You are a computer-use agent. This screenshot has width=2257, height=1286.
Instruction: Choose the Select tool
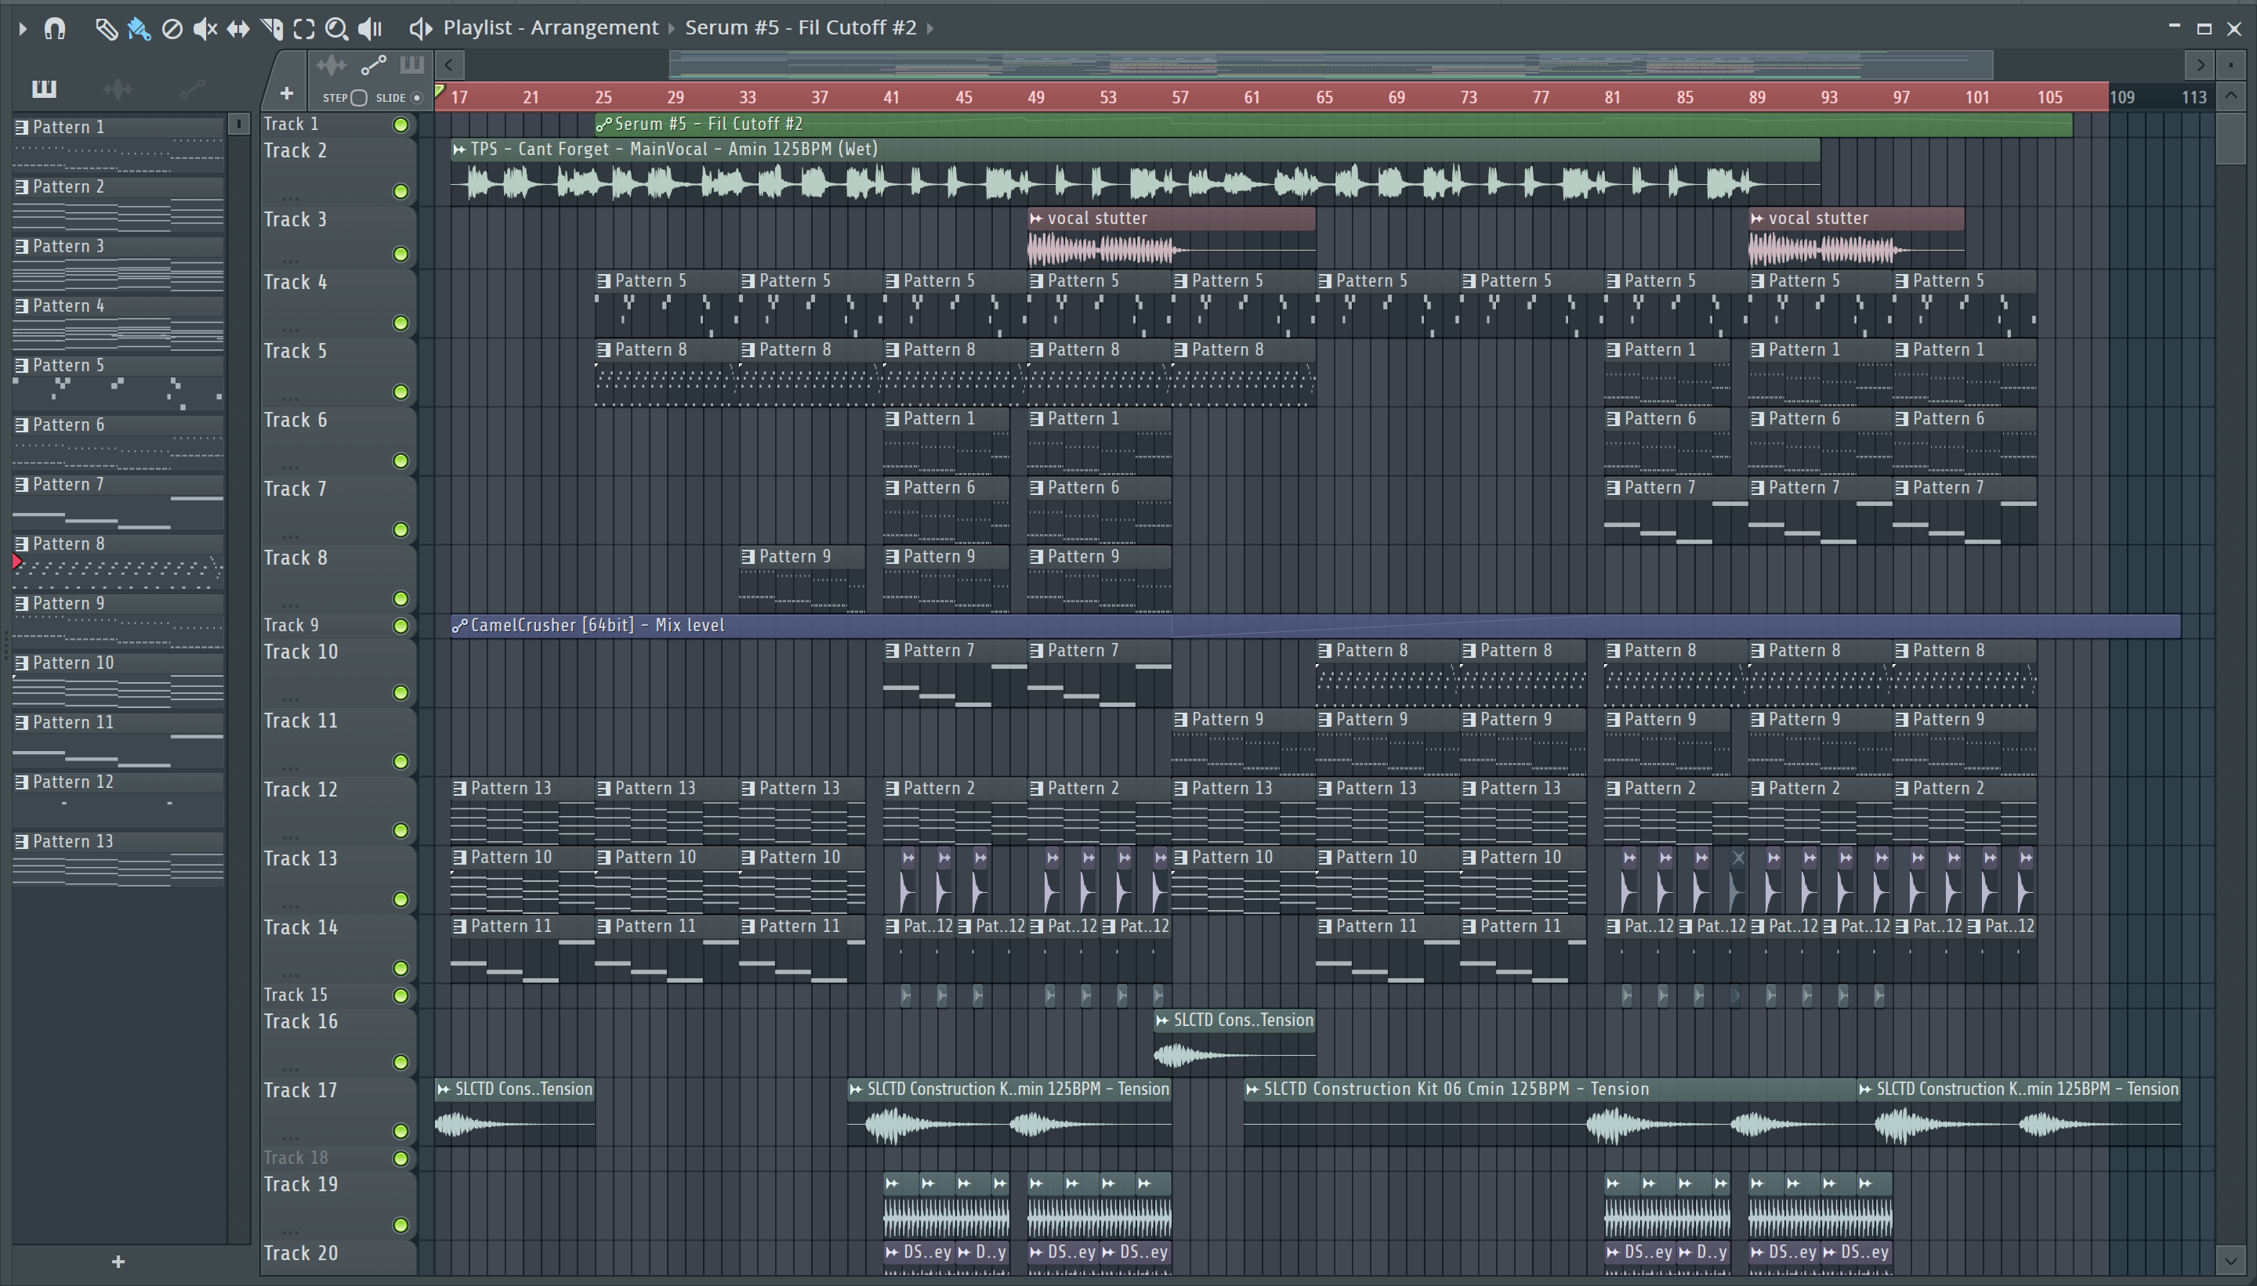click(304, 28)
